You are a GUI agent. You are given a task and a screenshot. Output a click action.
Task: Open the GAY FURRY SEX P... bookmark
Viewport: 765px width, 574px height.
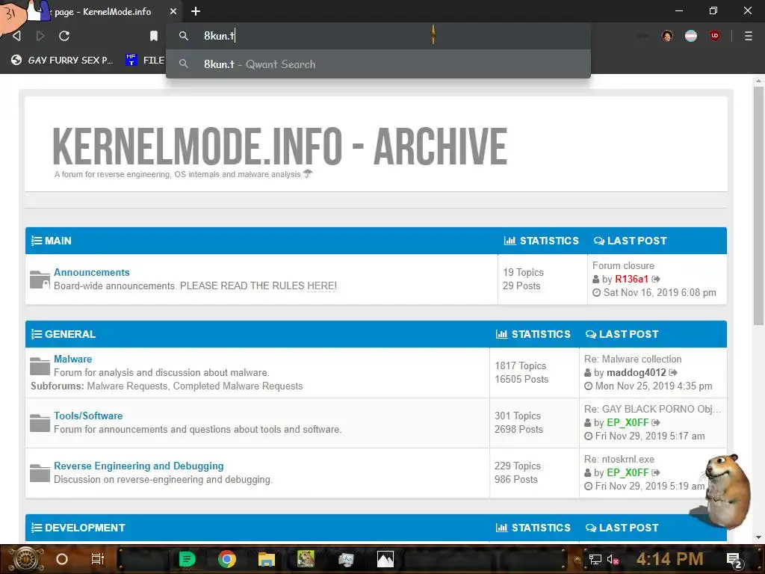pyautogui.click(x=63, y=60)
